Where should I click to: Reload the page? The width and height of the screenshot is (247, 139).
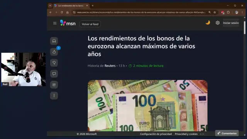(62, 12)
